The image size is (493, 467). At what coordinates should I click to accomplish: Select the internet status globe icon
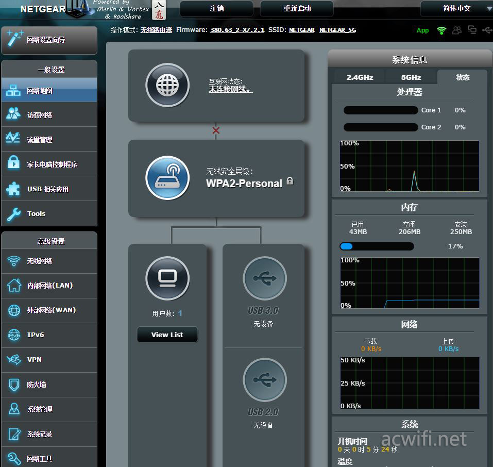[x=167, y=85]
